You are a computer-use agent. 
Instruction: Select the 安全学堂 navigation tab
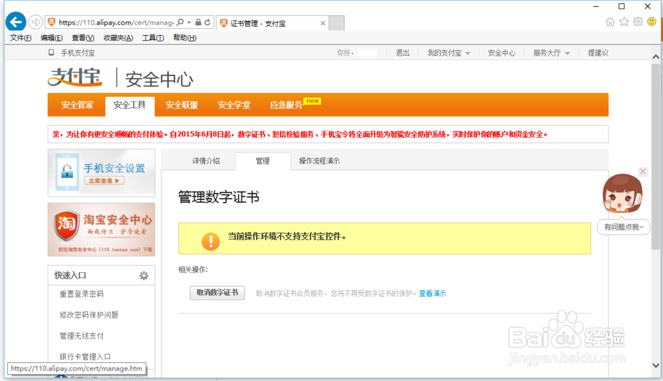(x=234, y=105)
